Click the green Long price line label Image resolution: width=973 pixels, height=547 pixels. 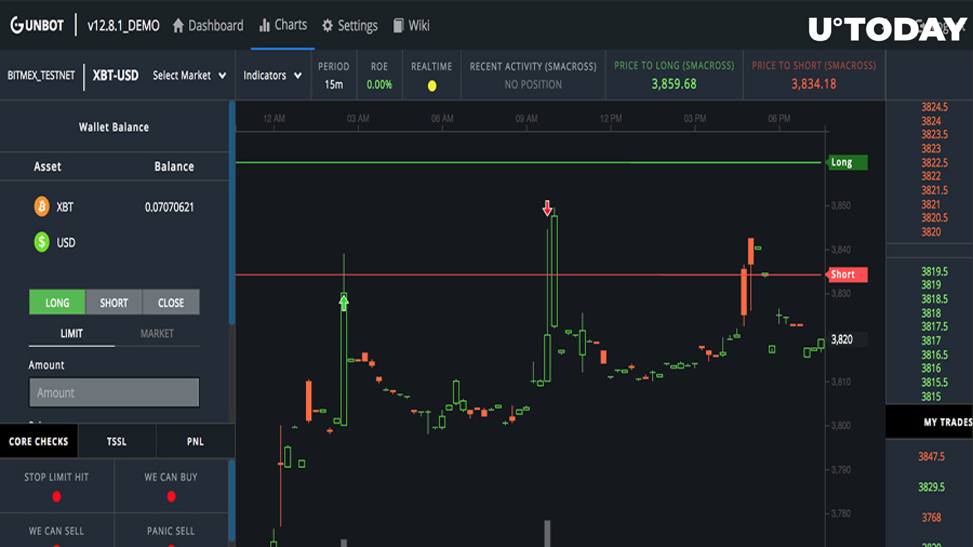pyautogui.click(x=848, y=162)
